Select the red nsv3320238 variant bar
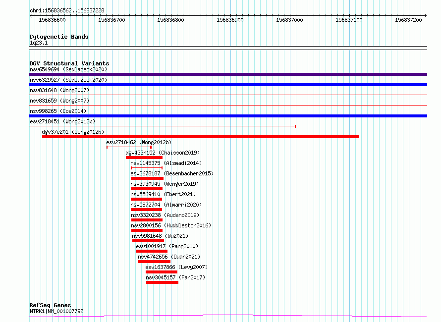Image resolution: width=441 pixels, height=322 pixels. (x=147, y=220)
